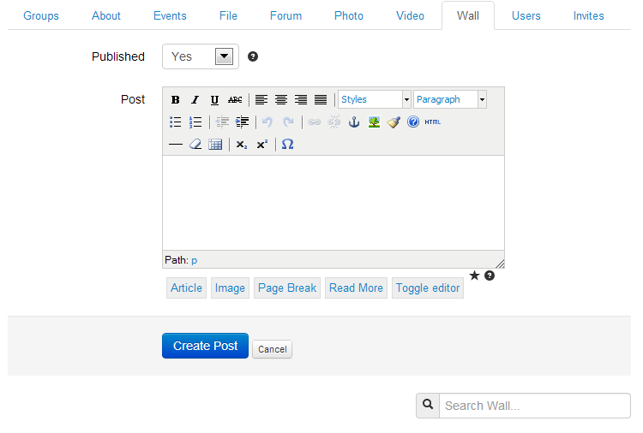This screenshot has height=433, width=643.
Task: Open the About tab
Action: click(x=106, y=15)
